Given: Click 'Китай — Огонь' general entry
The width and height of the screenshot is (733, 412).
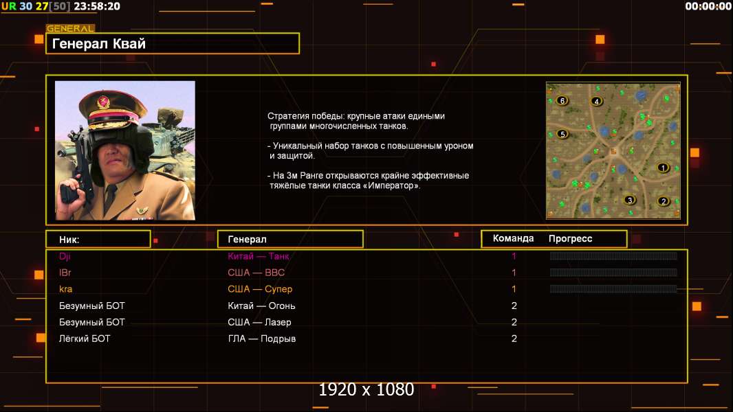Looking at the screenshot, I should (261, 306).
